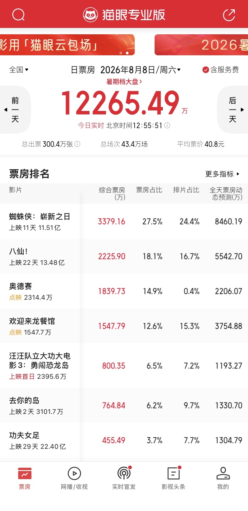Tap the Maoyan cat logo
Image resolution: width=248 pixels, height=511 pixels.
tap(90, 15)
